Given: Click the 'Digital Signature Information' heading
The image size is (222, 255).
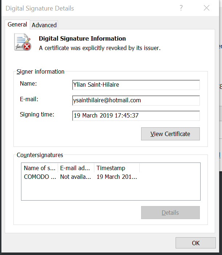Looking at the screenshot, I should pos(82,38).
